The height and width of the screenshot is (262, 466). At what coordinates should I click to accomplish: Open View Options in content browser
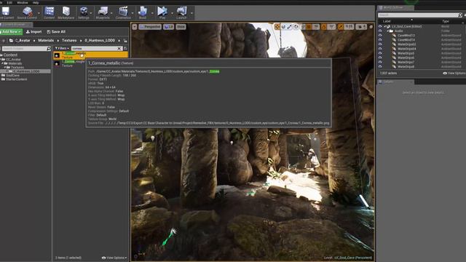pyautogui.click(x=114, y=258)
